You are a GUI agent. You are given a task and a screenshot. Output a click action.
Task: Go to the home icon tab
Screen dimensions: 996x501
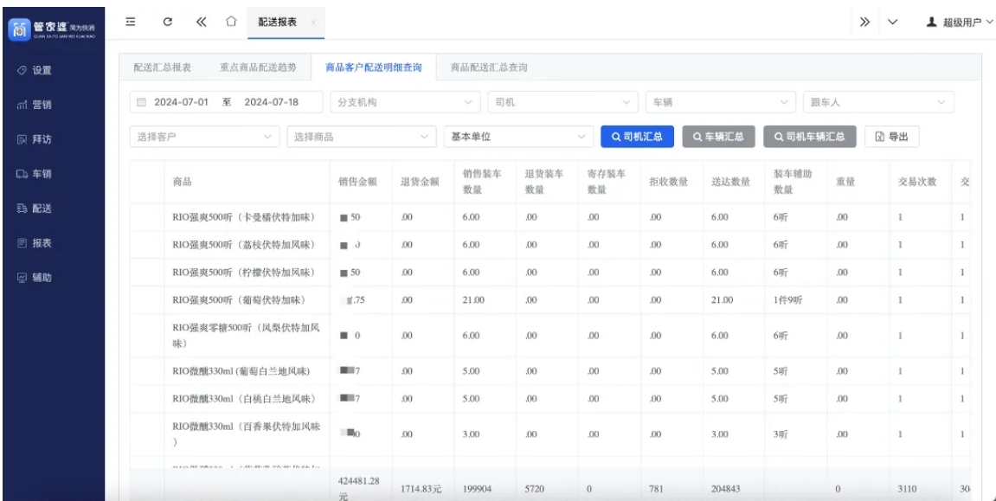[231, 22]
